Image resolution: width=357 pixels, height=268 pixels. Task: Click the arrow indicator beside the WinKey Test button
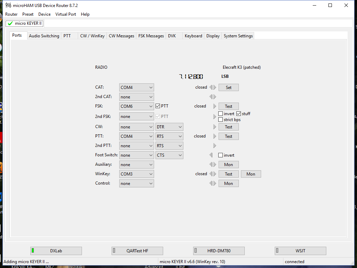click(x=213, y=174)
